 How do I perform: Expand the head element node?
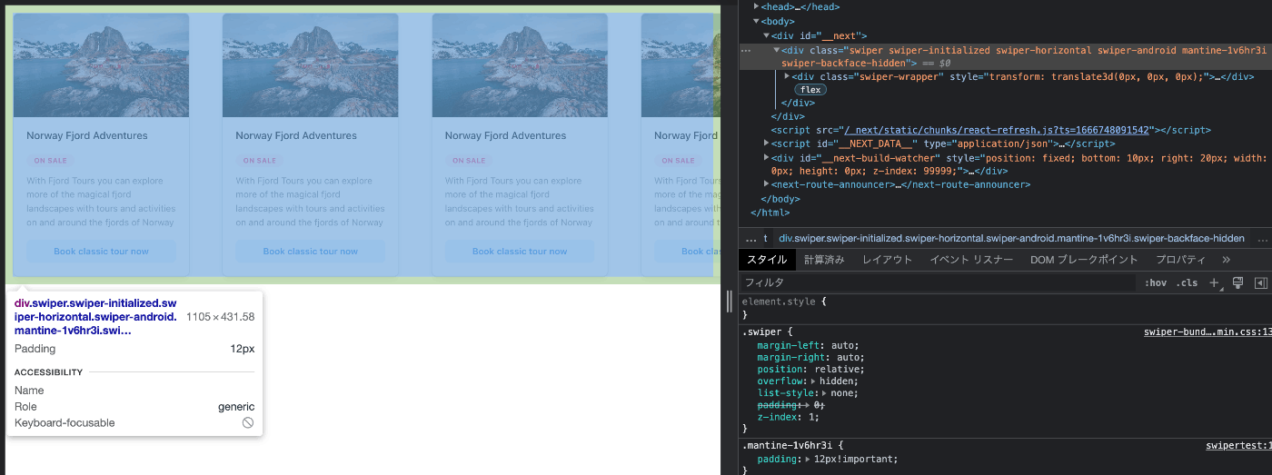pos(757,6)
